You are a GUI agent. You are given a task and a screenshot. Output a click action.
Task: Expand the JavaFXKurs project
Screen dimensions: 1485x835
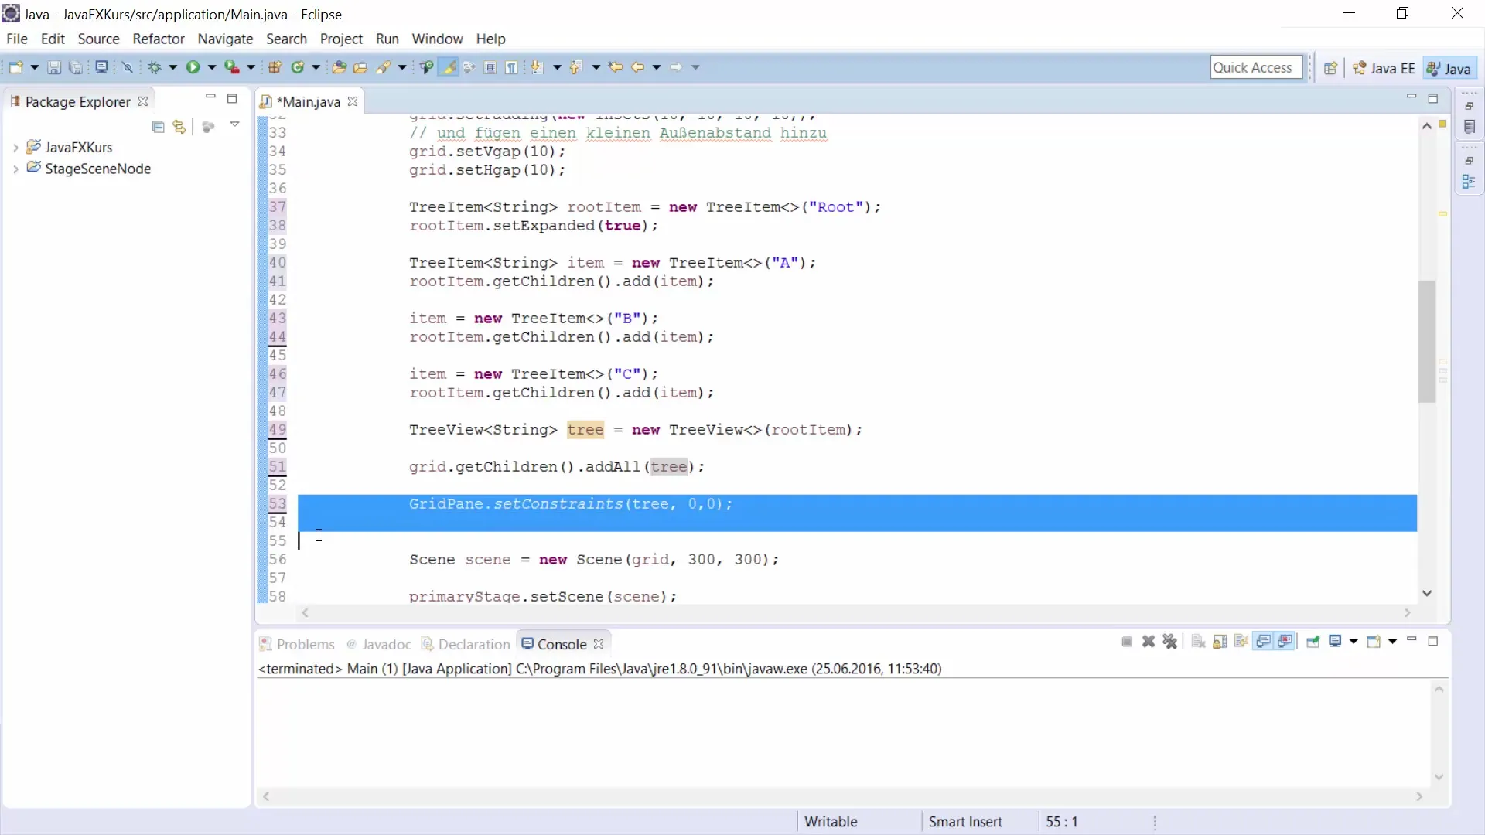point(15,147)
